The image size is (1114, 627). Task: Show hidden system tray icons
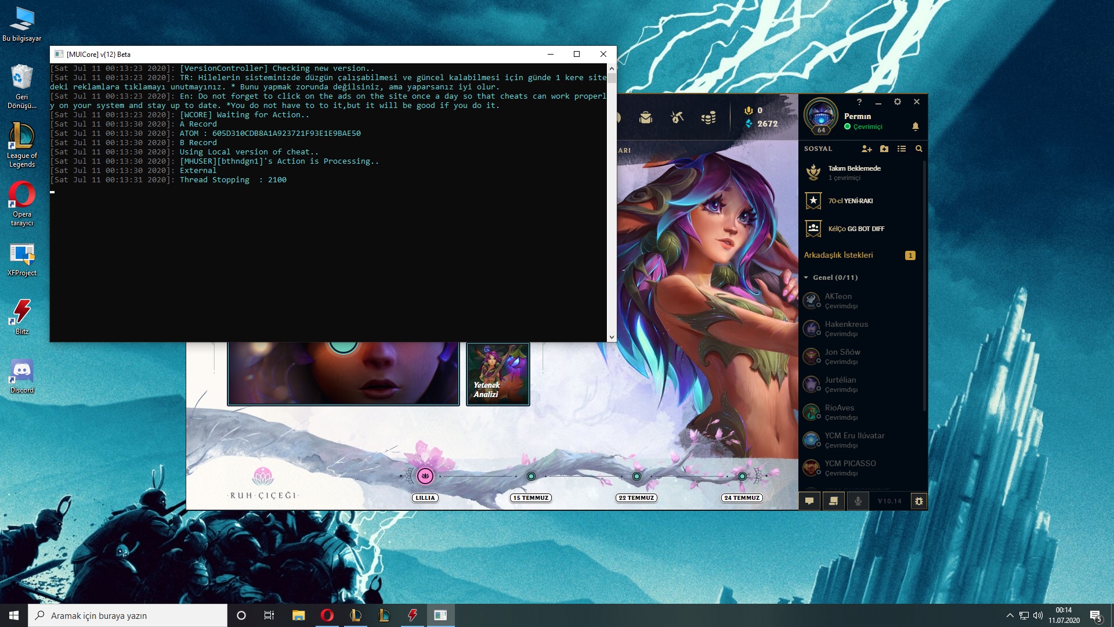(1010, 615)
